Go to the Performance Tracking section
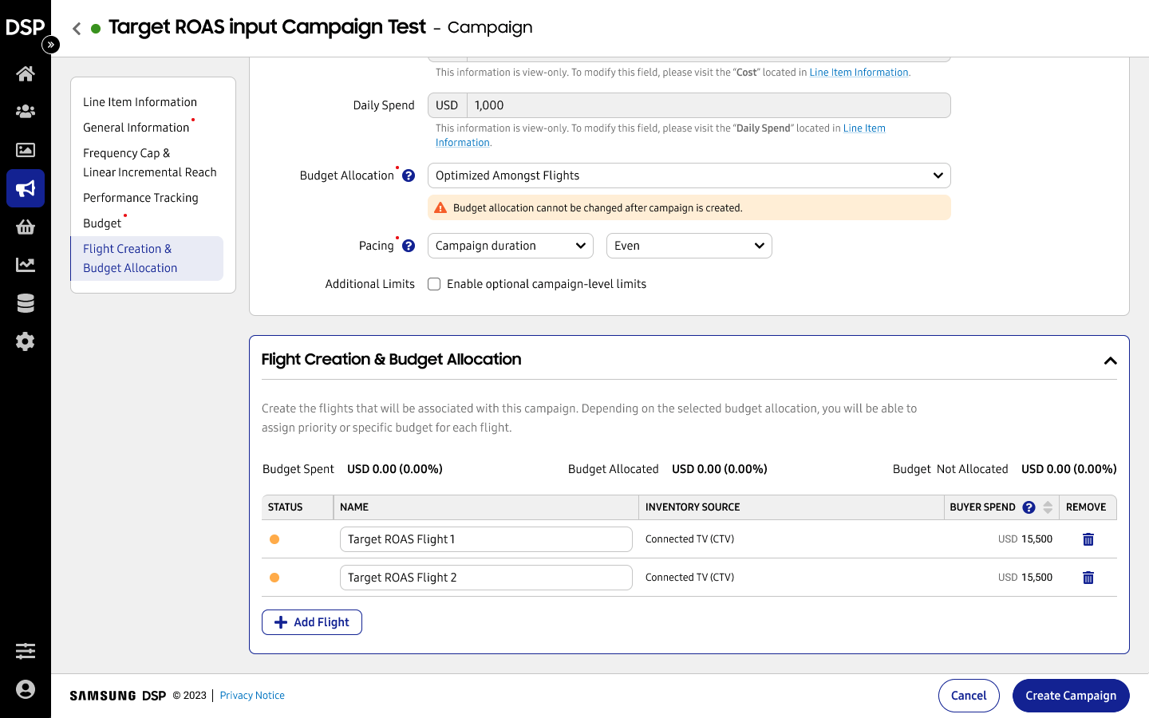 [140, 198]
